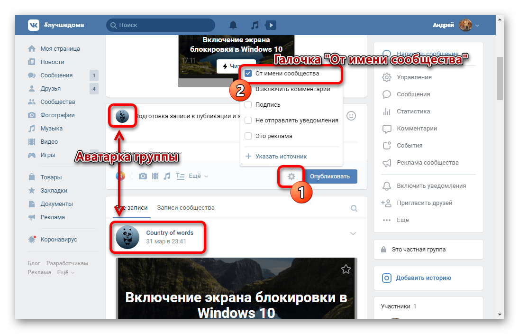Open Комментарии in community menu
519x334 pixels.
click(x=417, y=129)
